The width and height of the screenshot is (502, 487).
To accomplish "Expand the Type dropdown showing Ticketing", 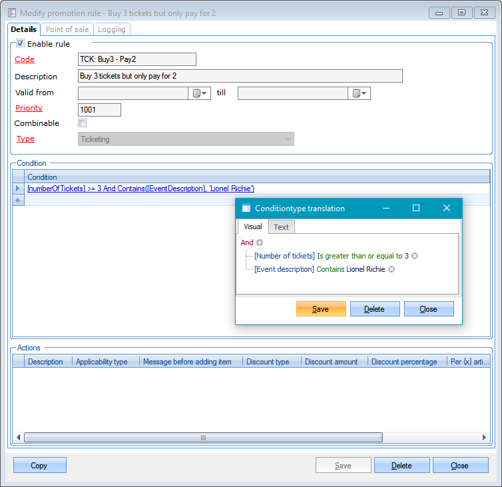I will coord(288,139).
